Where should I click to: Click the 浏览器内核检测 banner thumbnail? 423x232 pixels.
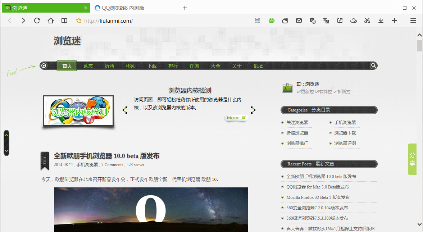point(78,111)
